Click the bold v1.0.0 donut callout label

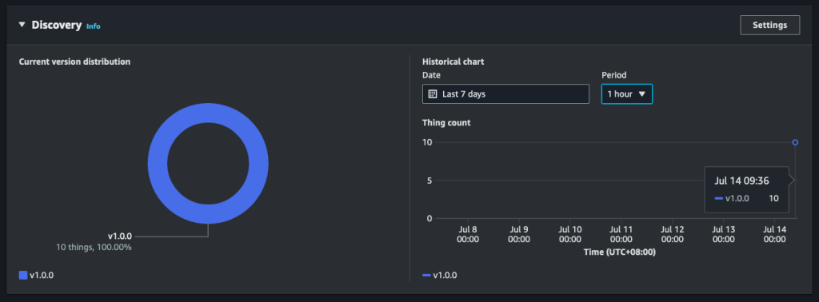tap(120, 236)
